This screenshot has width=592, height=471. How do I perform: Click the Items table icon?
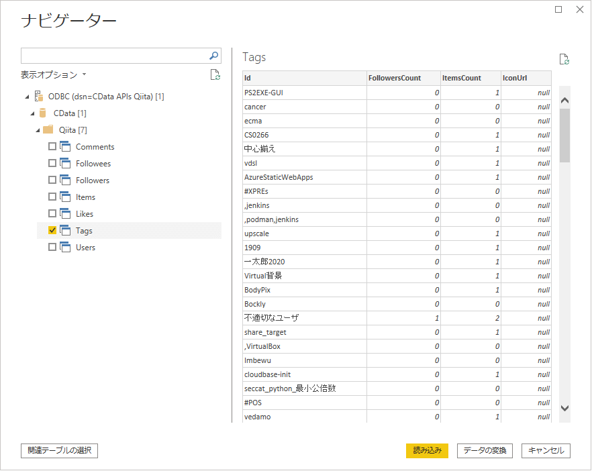65,197
